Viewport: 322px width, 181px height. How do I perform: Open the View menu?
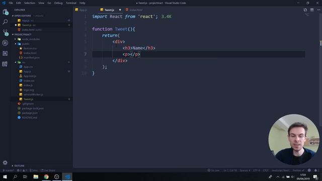(x=41, y=3)
